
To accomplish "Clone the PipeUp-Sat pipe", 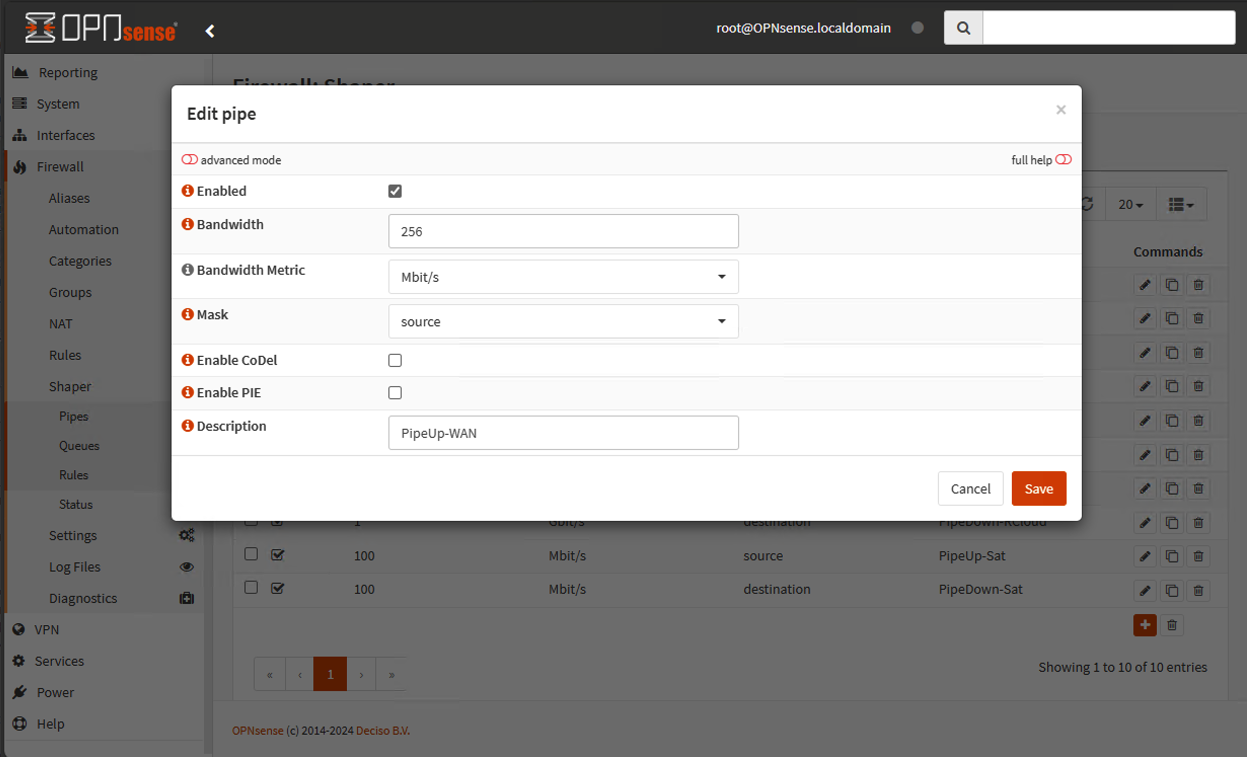I will [x=1171, y=556].
